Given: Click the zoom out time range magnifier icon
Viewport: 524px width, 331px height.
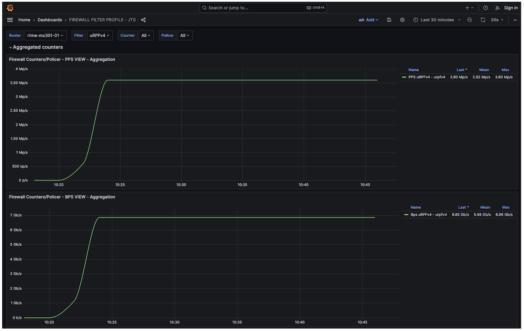Looking at the screenshot, I should tap(469, 20).
